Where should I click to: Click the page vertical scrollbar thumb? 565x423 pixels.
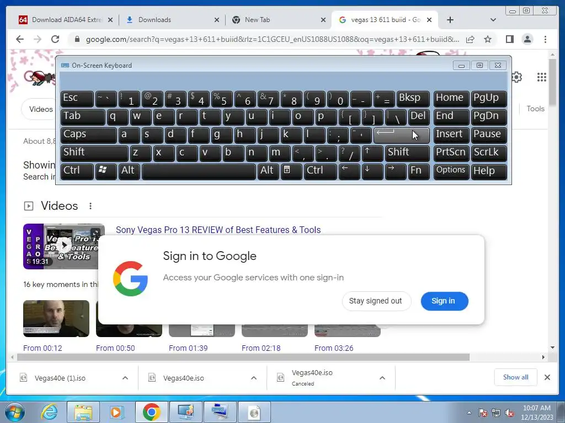coord(552,82)
